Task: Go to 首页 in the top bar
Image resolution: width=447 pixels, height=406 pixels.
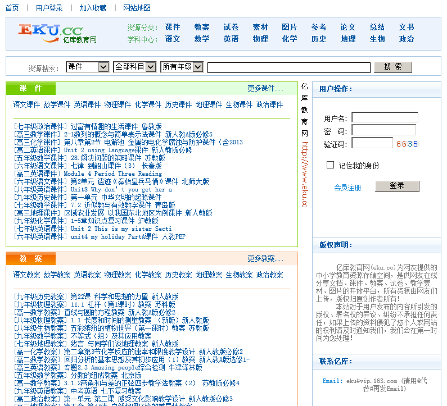Action: [x=12, y=8]
